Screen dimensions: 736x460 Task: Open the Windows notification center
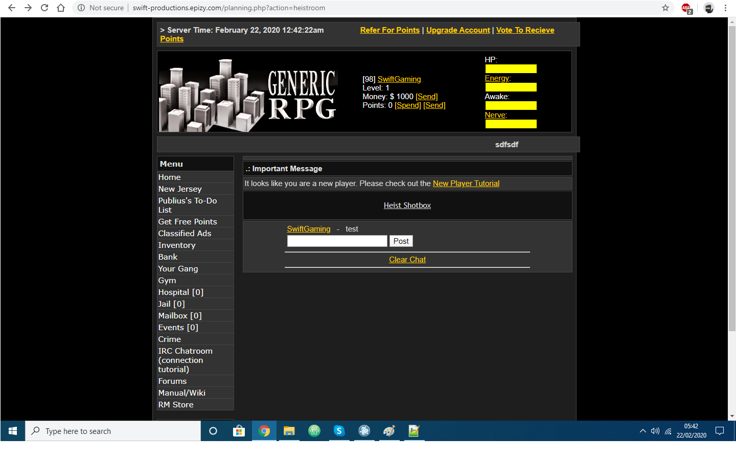720,431
